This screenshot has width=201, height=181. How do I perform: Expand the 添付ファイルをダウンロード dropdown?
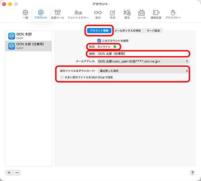click(x=143, y=71)
